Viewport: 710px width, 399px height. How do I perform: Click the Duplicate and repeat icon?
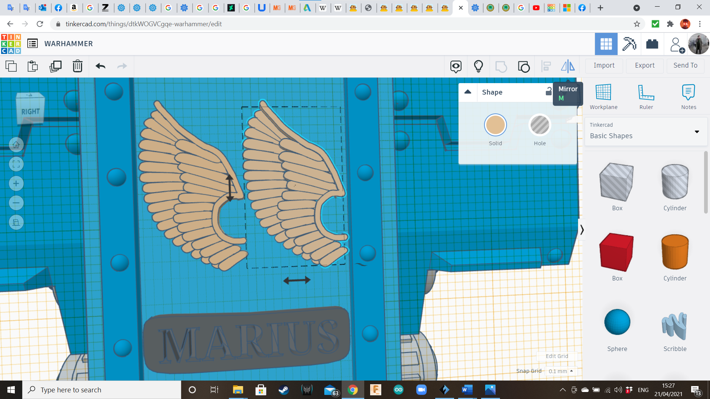(55, 66)
